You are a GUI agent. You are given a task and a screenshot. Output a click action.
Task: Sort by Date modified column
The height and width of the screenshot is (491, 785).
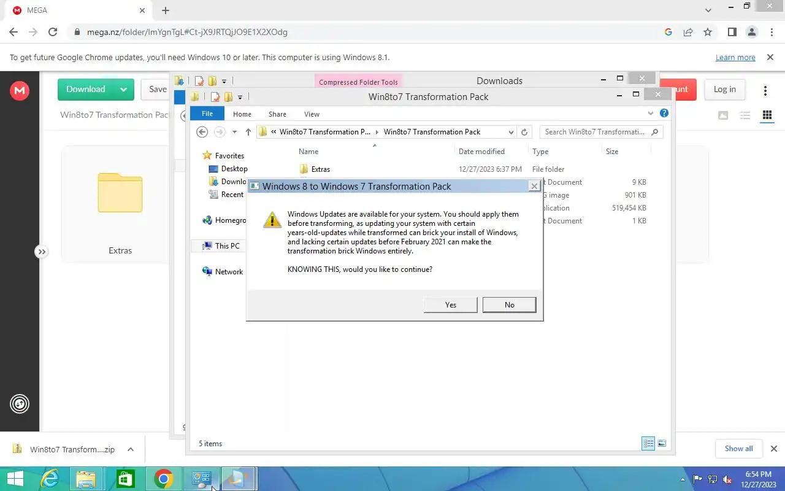(481, 152)
